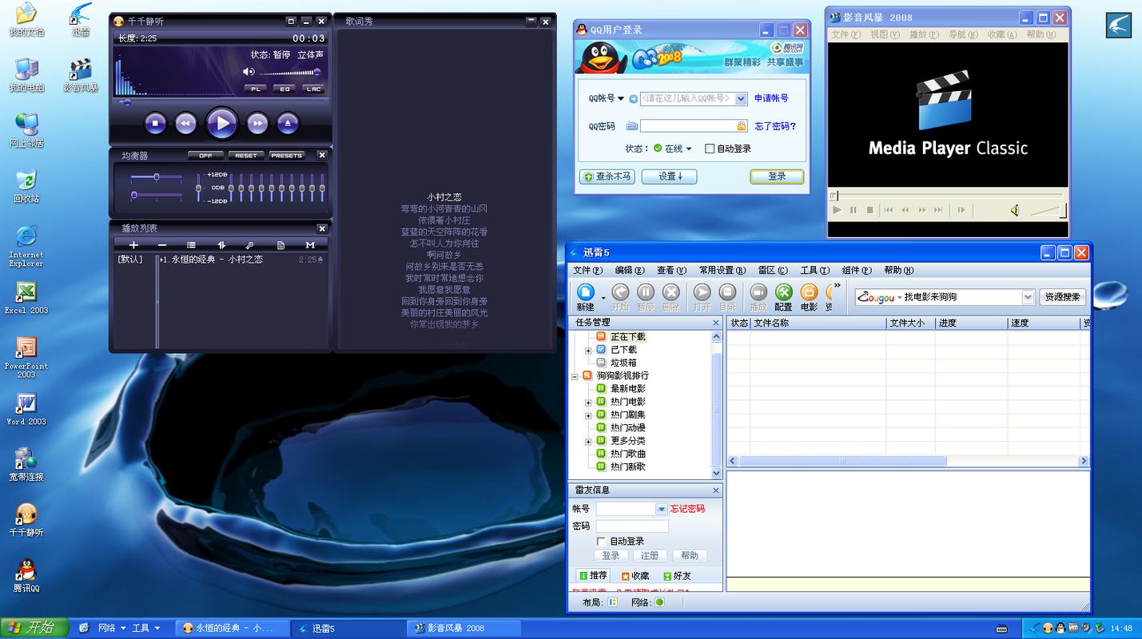Enable QQ auto login checkbox
Screen dimensions: 1142x639
pos(710,149)
